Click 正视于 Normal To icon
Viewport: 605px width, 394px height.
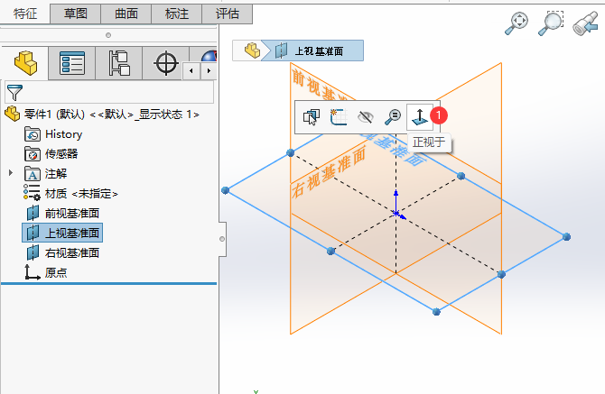[420, 116]
